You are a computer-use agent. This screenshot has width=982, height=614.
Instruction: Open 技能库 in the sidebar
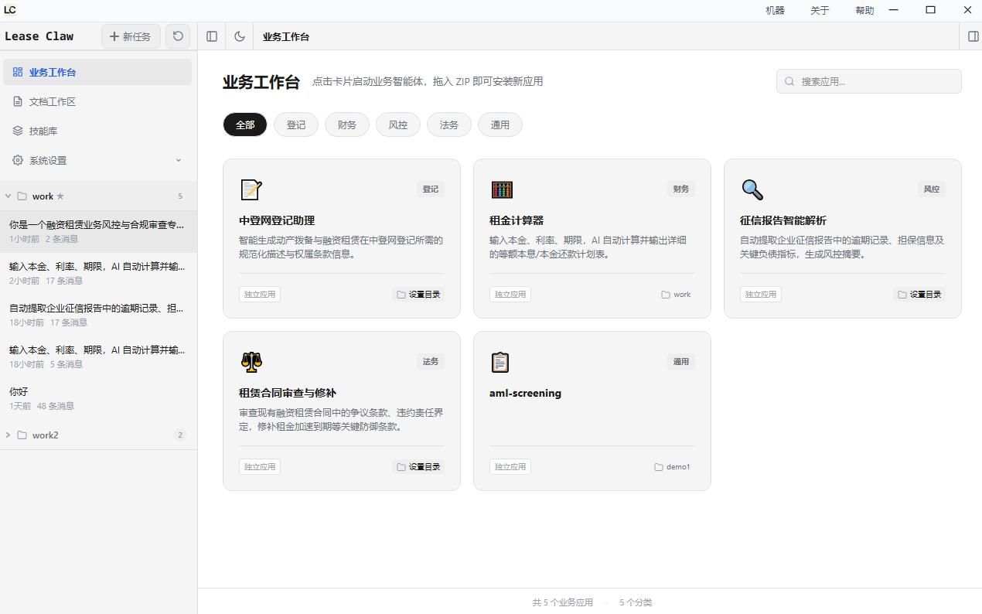(97, 131)
